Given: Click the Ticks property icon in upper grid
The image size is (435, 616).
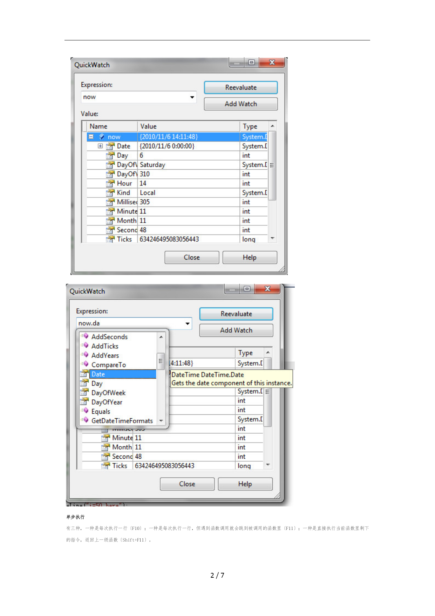Looking at the screenshot, I should 110,239.
